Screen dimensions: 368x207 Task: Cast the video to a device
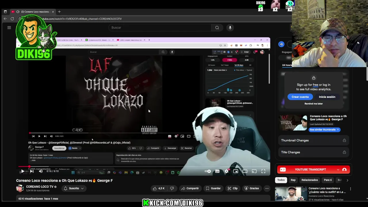coord(254,171)
